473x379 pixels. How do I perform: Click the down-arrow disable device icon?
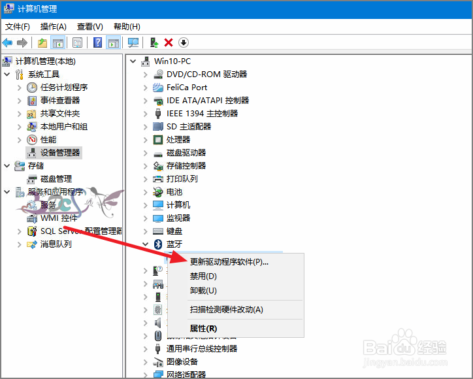184,43
